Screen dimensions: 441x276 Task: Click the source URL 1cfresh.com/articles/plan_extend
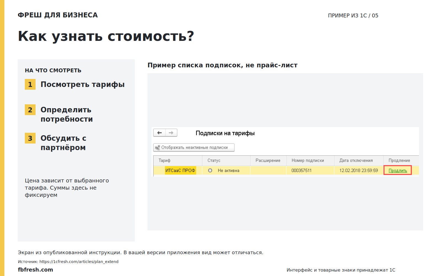click(x=79, y=262)
